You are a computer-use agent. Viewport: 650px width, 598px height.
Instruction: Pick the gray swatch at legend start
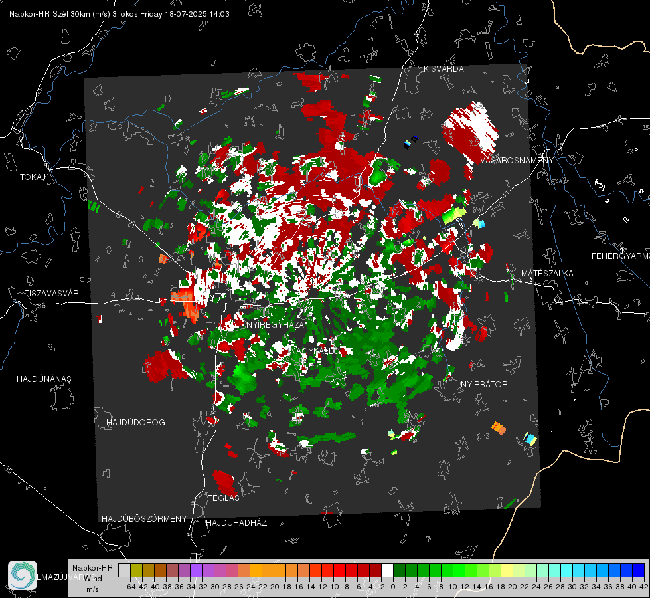pyautogui.click(x=124, y=571)
